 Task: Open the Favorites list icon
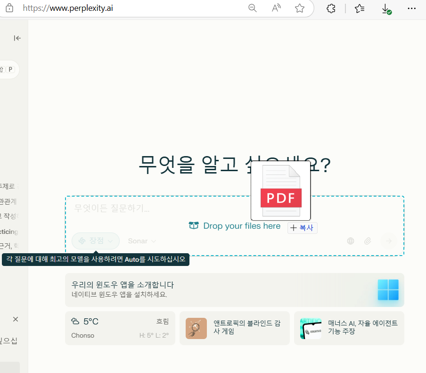tap(360, 8)
